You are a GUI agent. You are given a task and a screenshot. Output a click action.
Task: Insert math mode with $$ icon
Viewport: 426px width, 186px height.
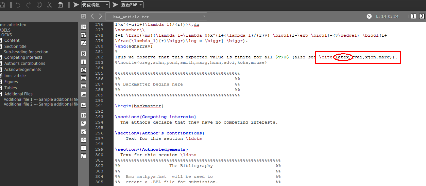coord(84,115)
